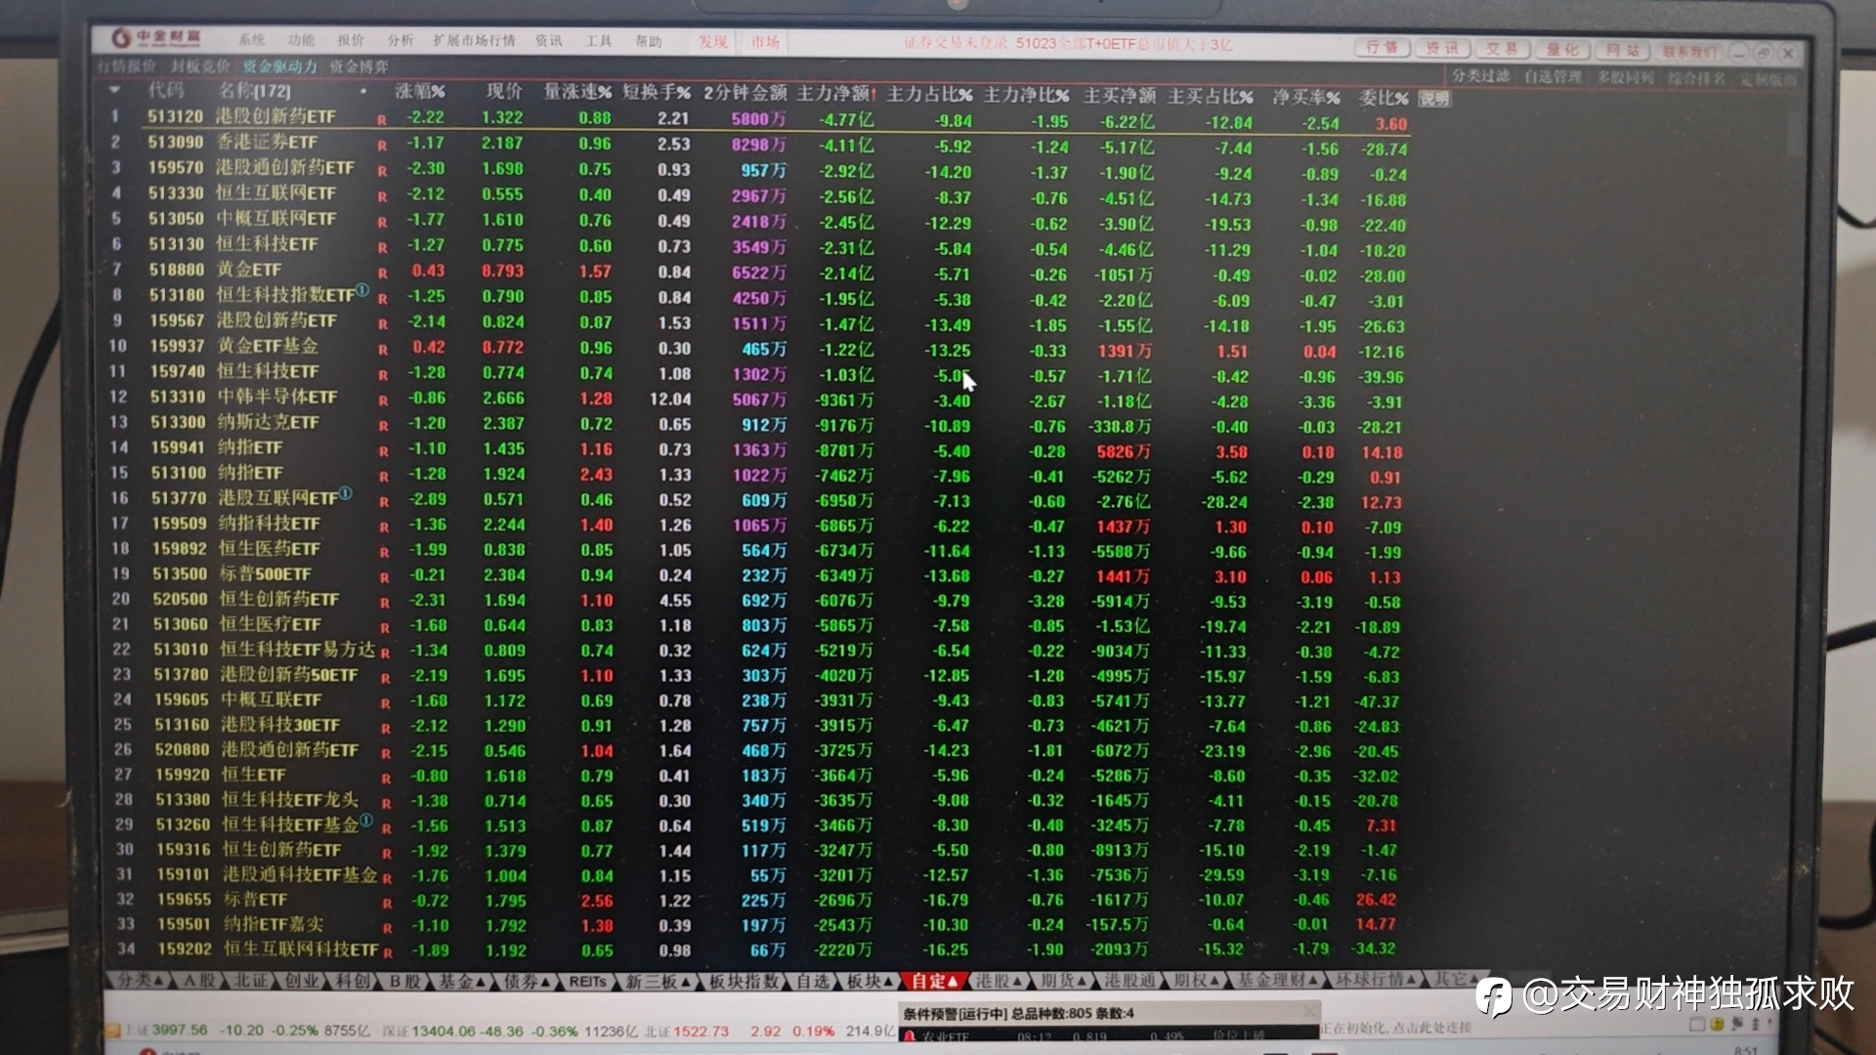Screen dimensions: 1876x1055
Task: Click the 说明 label after 委比%
Action: point(1433,99)
